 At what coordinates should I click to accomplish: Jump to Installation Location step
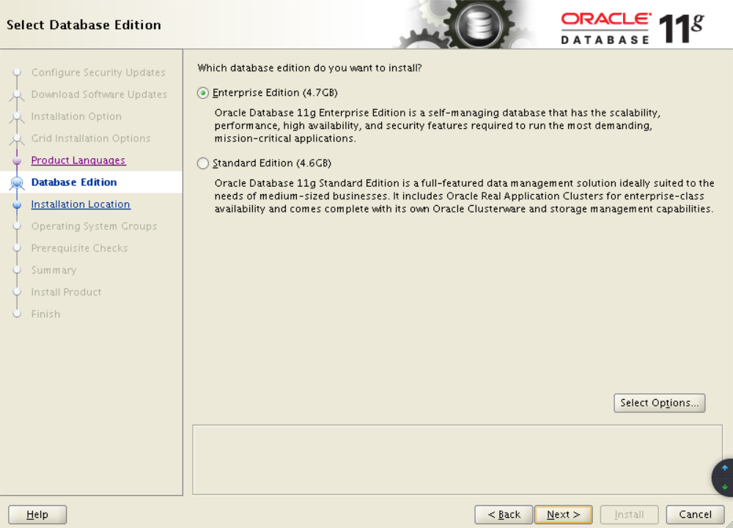[81, 204]
